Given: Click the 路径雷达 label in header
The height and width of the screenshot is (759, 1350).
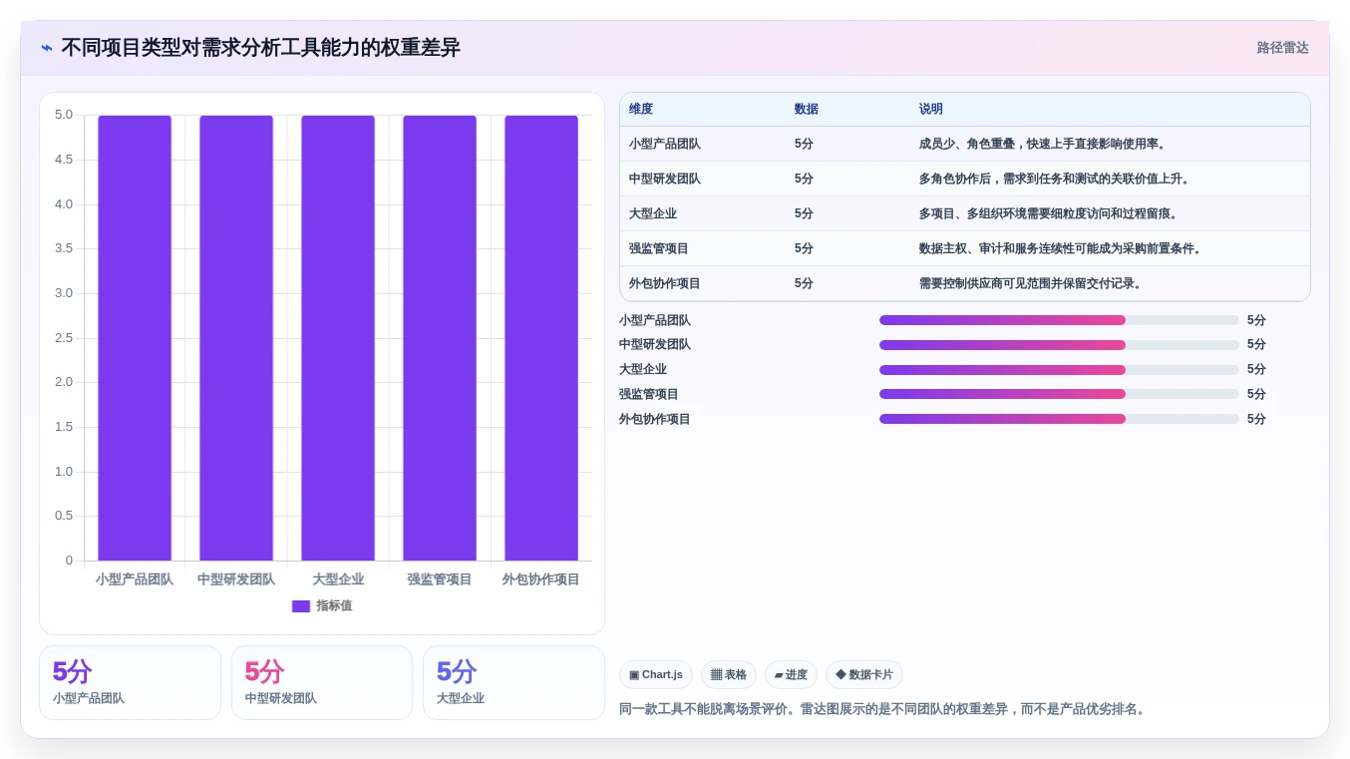Looking at the screenshot, I should (1282, 48).
